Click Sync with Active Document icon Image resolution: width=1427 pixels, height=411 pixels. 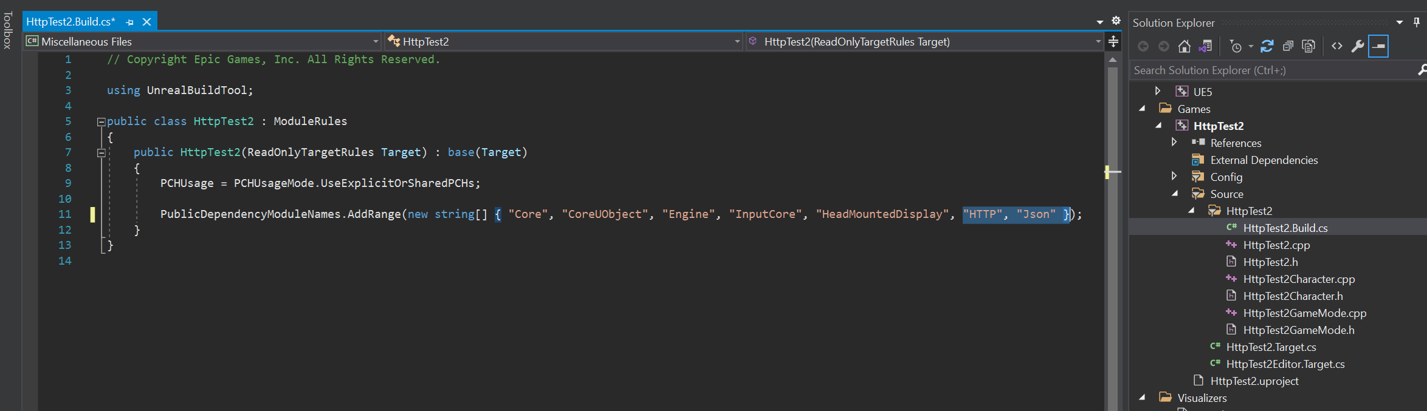coord(1267,46)
